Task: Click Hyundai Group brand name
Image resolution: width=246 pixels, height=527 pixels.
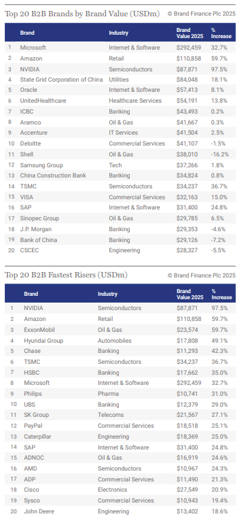Action: [43, 341]
